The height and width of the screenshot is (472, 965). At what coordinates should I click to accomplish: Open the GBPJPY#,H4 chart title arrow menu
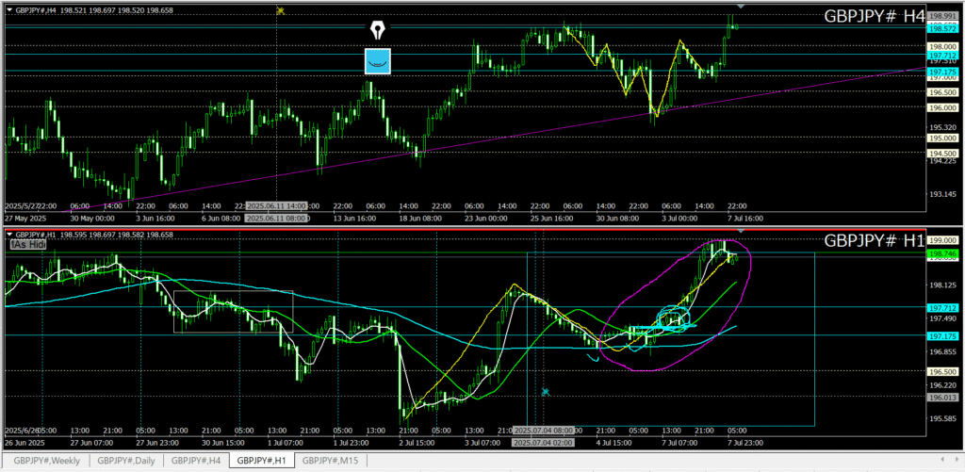pyautogui.click(x=9, y=8)
